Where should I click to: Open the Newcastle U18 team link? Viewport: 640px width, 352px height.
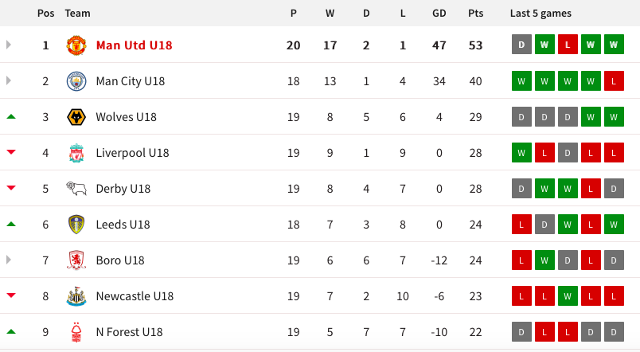coord(135,296)
